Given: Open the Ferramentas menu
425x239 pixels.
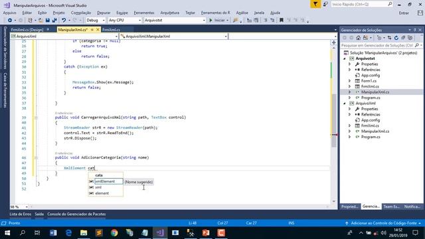Looking at the screenshot, I should (x=144, y=13).
